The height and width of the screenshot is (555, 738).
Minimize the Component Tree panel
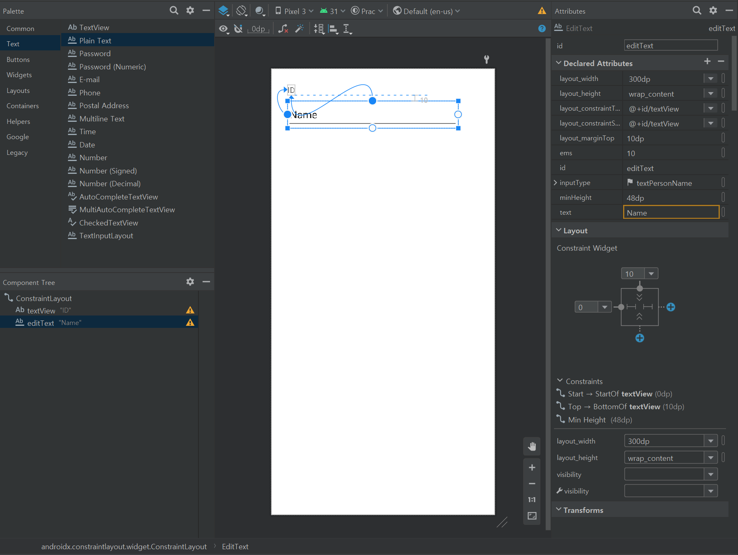tap(206, 282)
